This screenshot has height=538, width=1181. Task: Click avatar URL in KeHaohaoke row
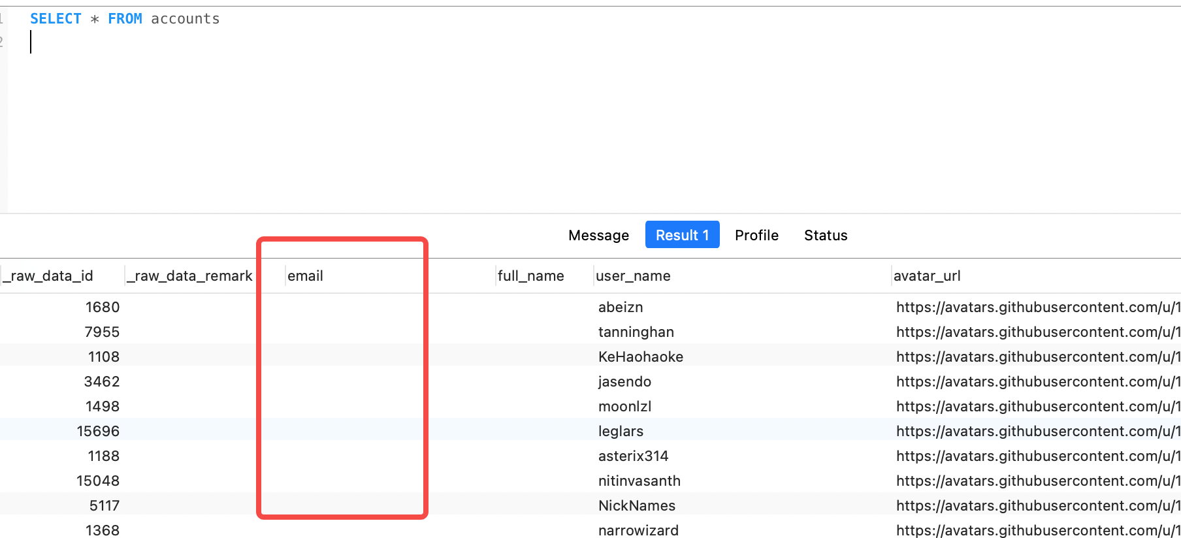[1038, 356]
